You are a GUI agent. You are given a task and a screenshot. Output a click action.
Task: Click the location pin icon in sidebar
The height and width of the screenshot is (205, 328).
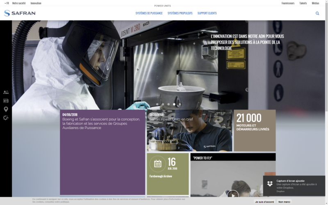tap(6, 109)
